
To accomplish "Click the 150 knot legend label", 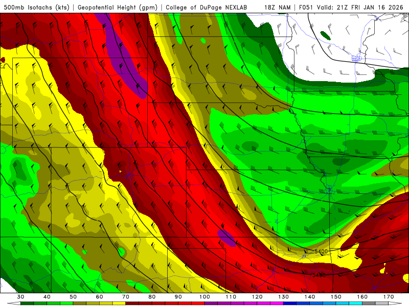I will pyautogui.click(x=336, y=297).
